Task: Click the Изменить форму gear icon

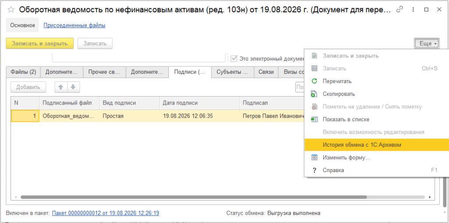Action: [314, 157]
